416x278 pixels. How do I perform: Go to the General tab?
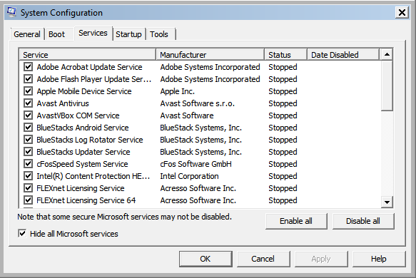click(27, 34)
